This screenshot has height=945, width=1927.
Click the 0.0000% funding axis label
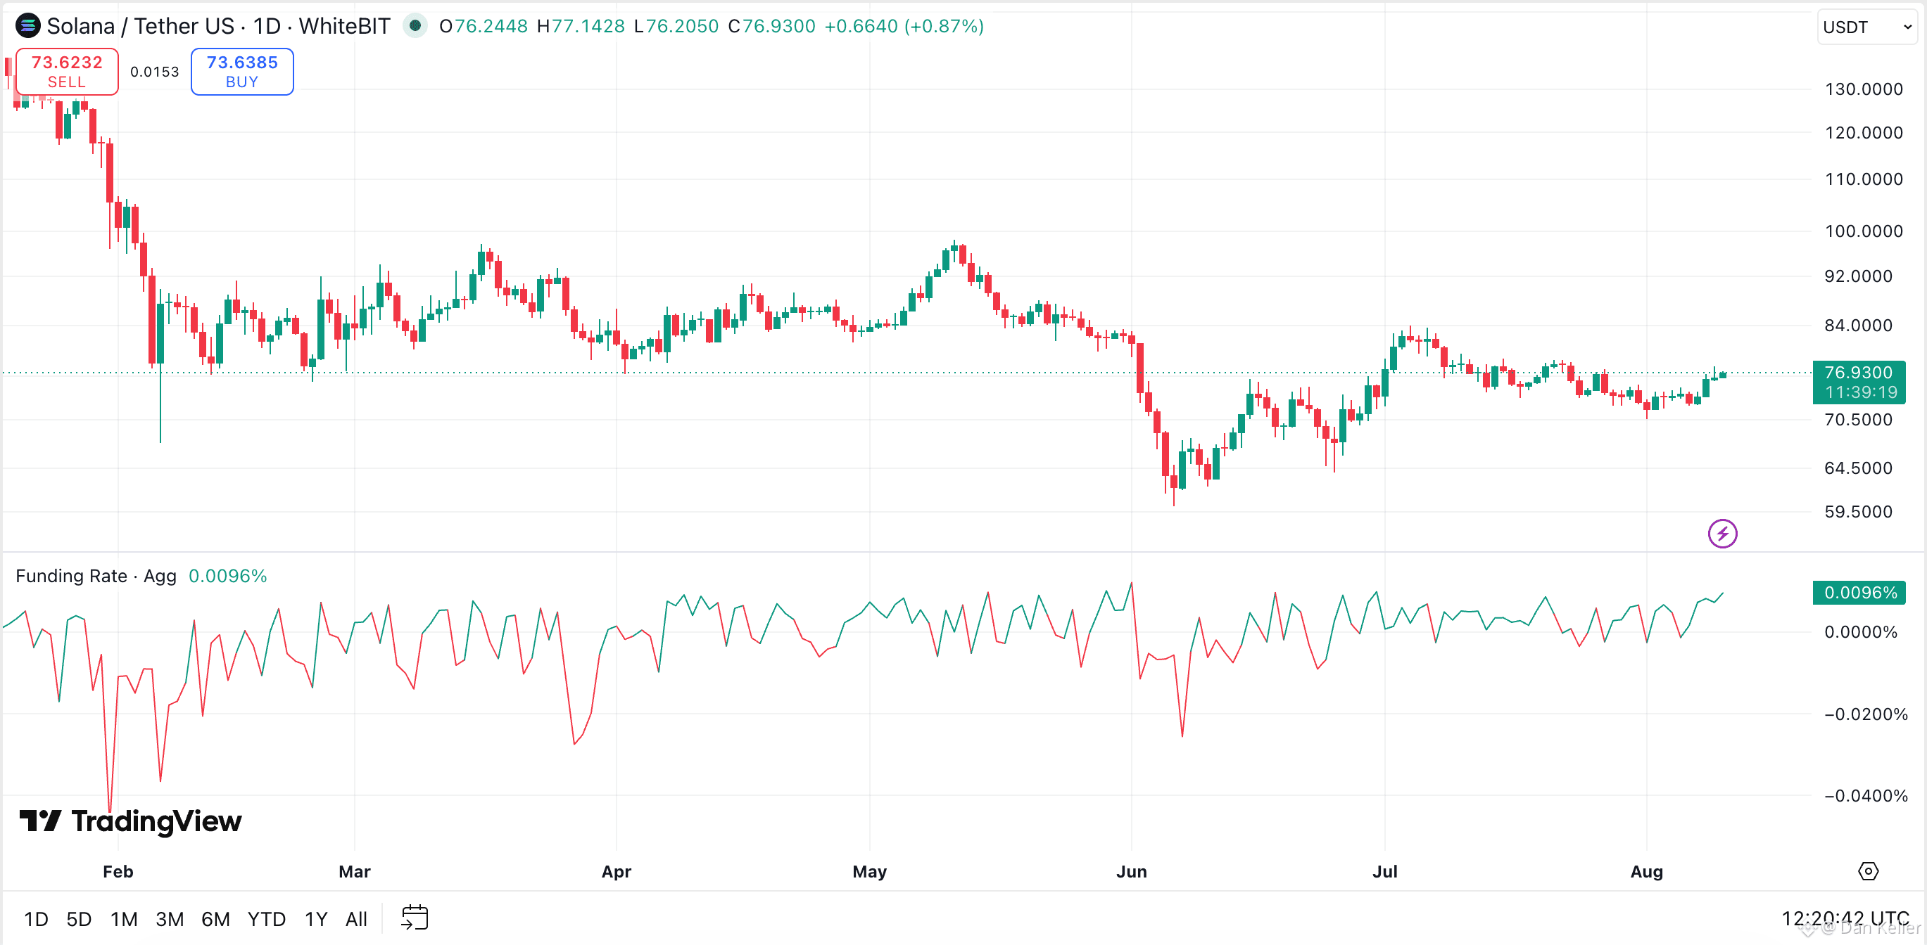tap(1860, 633)
